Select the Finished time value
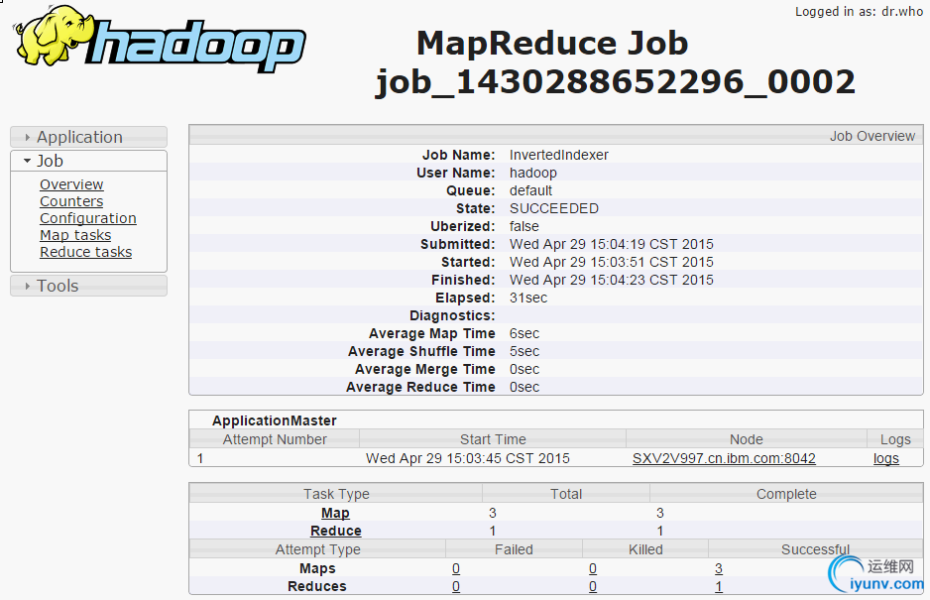The image size is (930, 600). 612,280
